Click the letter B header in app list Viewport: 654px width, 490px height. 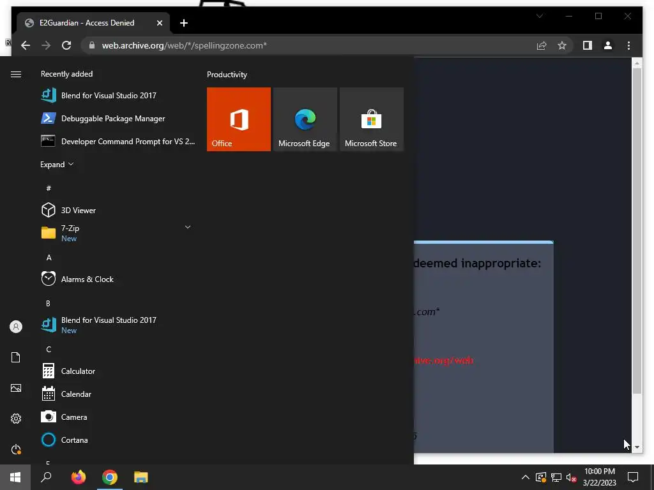click(x=48, y=303)
